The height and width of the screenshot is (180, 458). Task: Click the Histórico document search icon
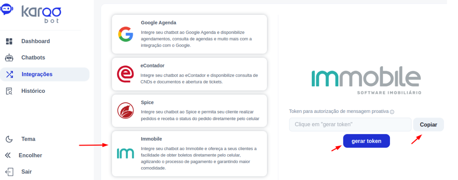point(9,91)
